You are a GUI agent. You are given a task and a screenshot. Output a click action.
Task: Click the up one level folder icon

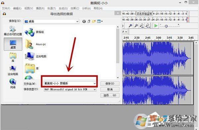coord(89,21)
